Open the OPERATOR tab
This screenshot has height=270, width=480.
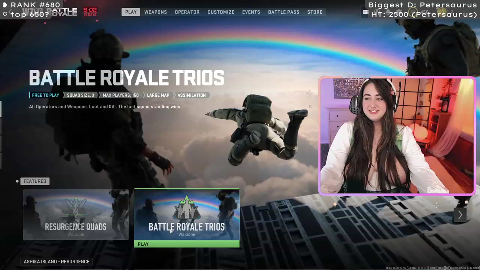pyautogui.click(x=187, y=12)
